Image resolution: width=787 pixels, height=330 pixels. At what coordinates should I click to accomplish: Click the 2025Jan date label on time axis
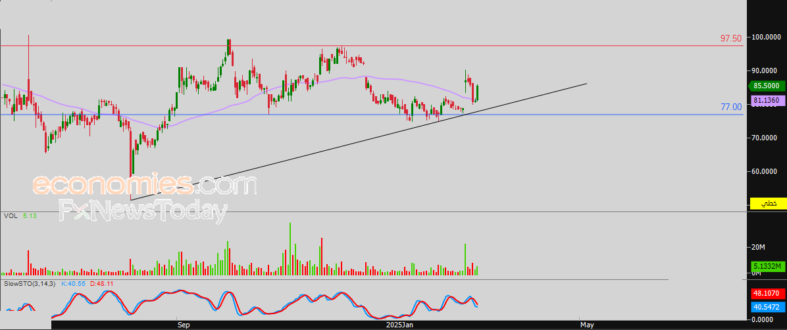coord(399,325)
